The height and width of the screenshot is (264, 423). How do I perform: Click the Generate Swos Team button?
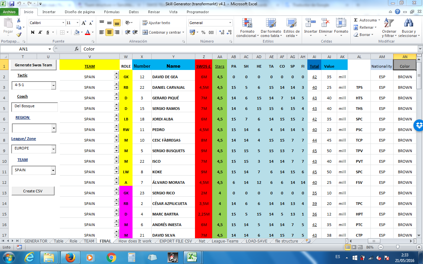(33, 65)
